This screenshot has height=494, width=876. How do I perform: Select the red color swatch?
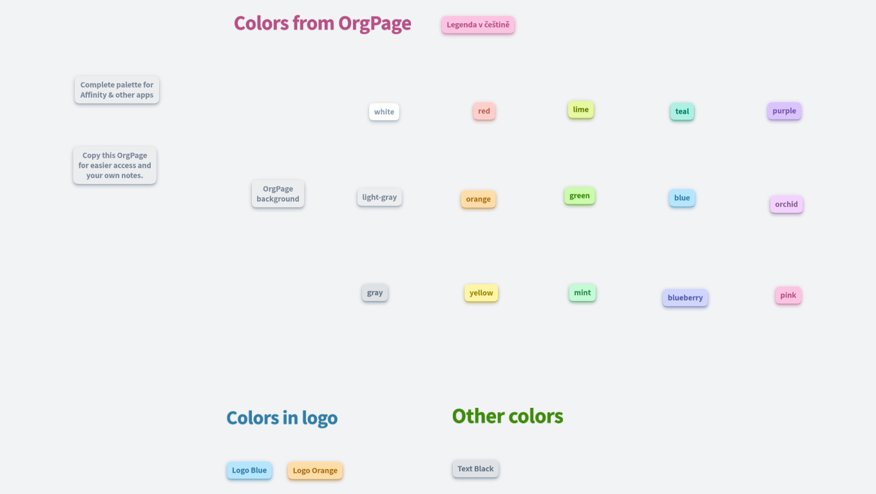pyautogui.click(x=484, y=111)
